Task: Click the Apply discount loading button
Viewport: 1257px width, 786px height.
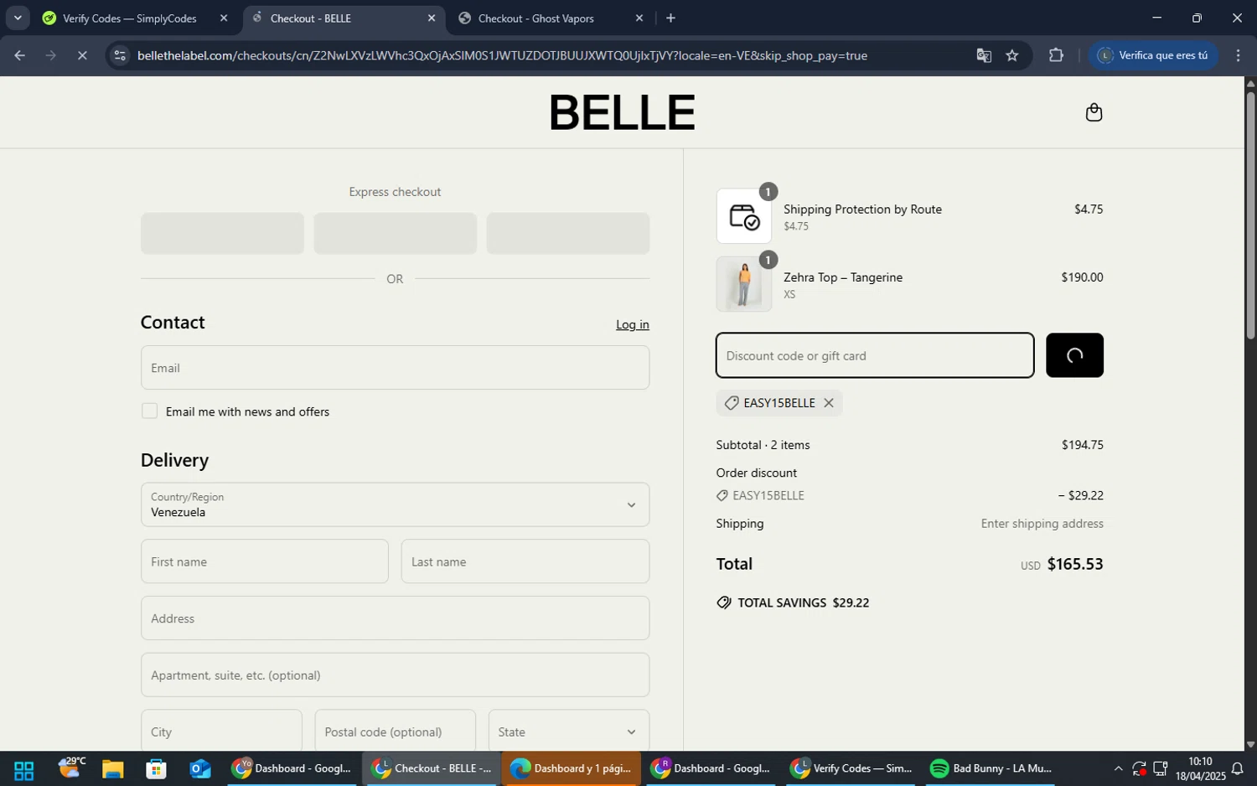Action: click(1074, 355)
